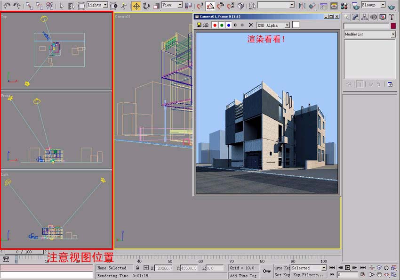Click the Quick Render teapot icon
400x280 pixels.
pos(392,6)
